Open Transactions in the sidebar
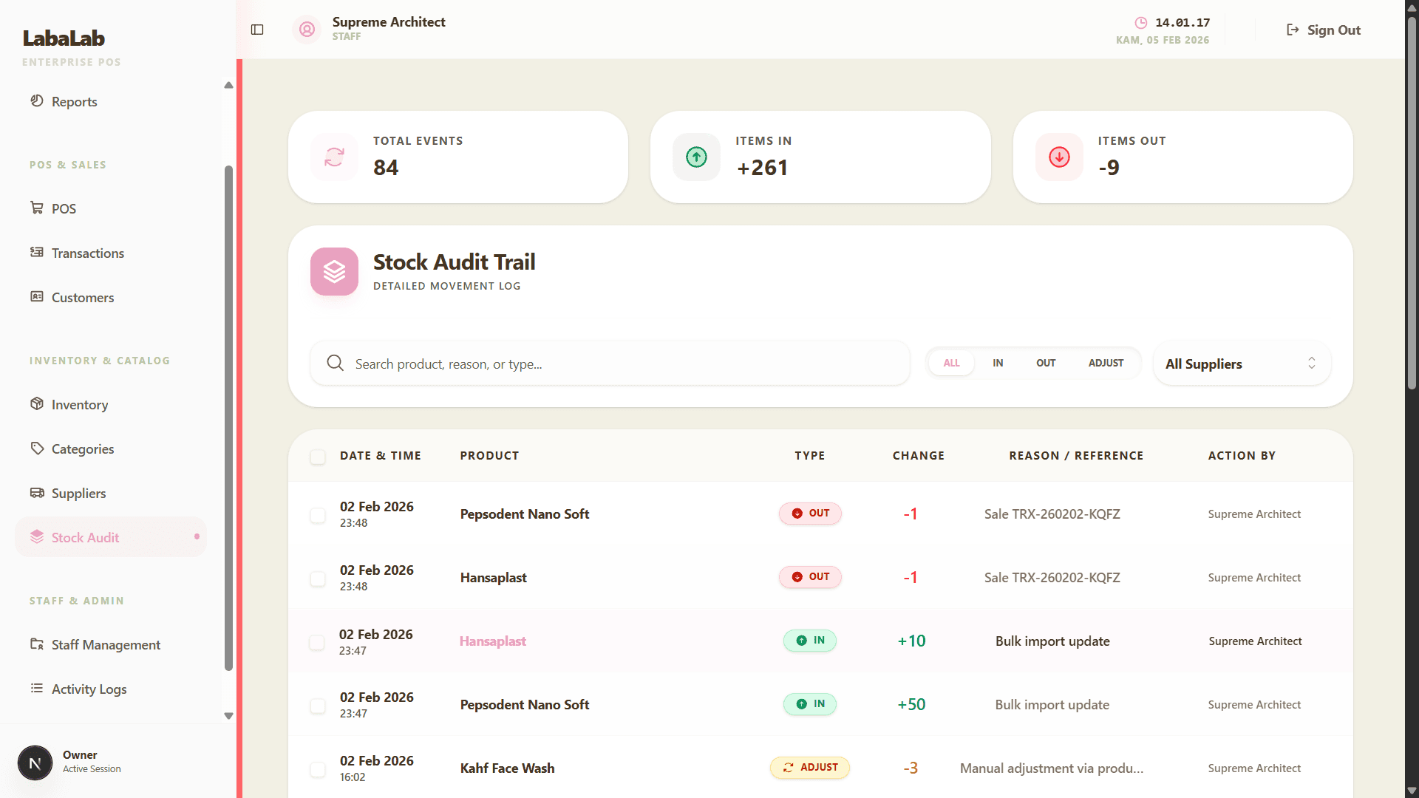Screen dimensions: 1419x798 coord(111,253)
